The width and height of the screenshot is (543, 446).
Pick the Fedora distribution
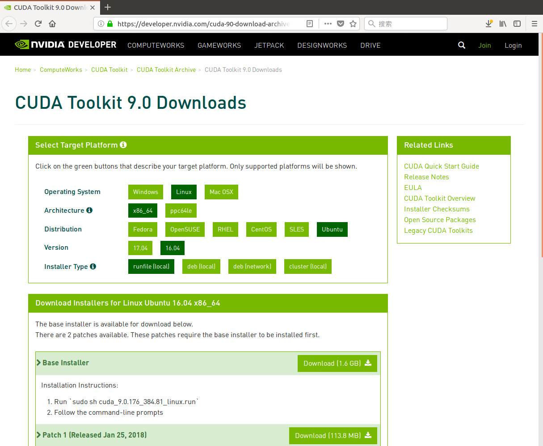pos(143,229)
